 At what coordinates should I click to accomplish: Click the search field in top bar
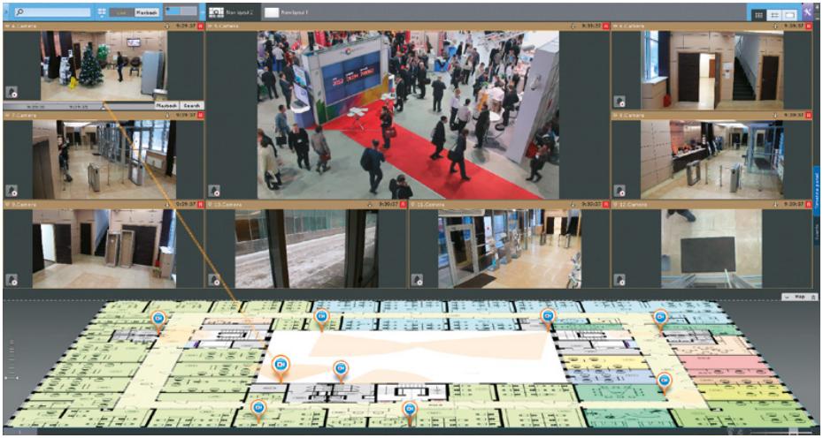tap(53, 12)
